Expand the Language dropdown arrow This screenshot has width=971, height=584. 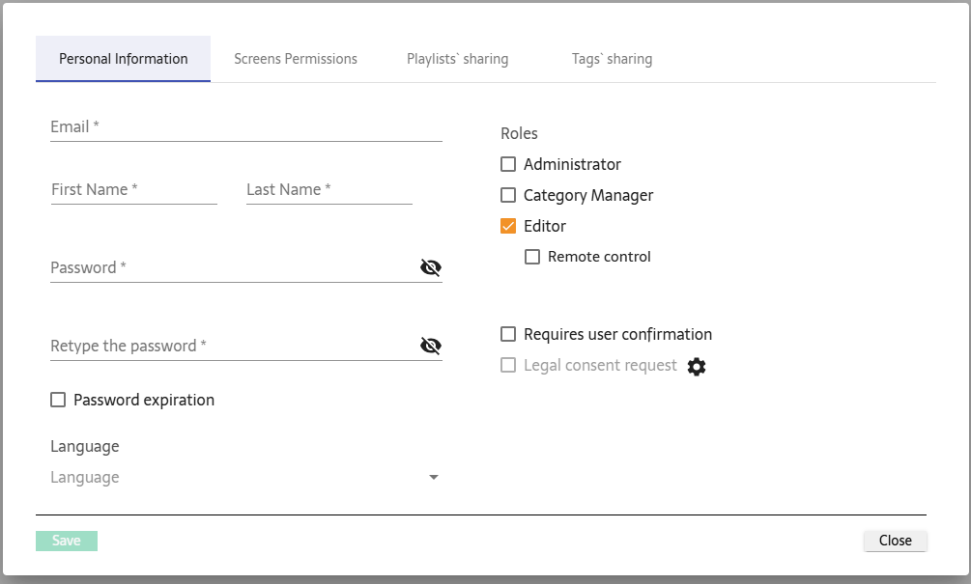[x=434, y=477]
